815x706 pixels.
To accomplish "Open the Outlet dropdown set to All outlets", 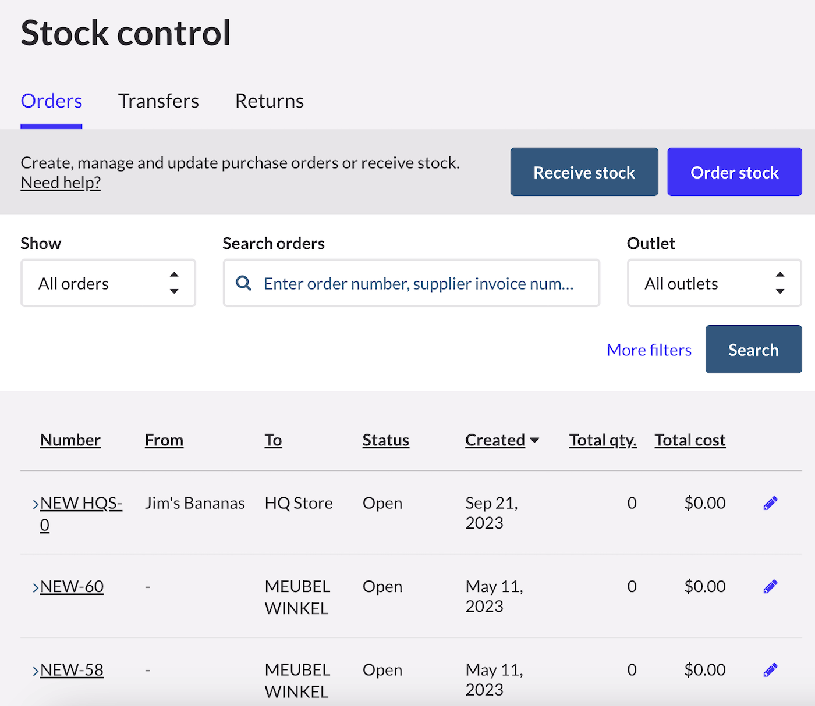I will [714, 283].
